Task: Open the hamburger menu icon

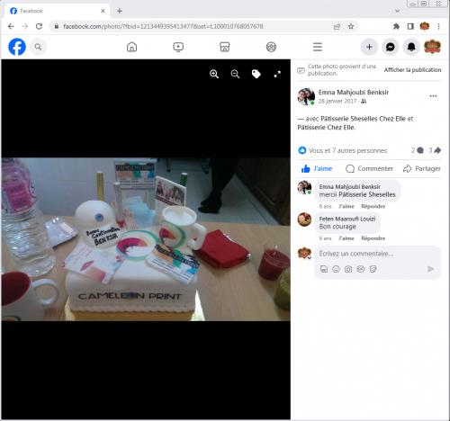Action: [x=318, y=47]
